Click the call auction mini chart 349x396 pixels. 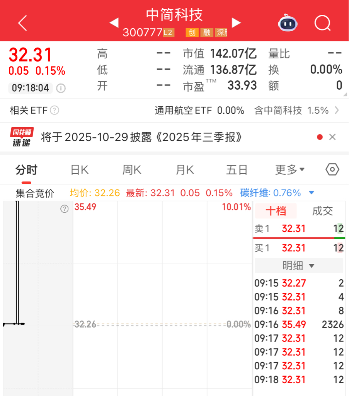[x=38, y=298]
